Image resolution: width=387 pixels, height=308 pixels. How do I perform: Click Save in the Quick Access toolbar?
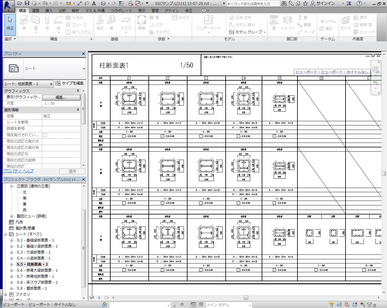27,3
